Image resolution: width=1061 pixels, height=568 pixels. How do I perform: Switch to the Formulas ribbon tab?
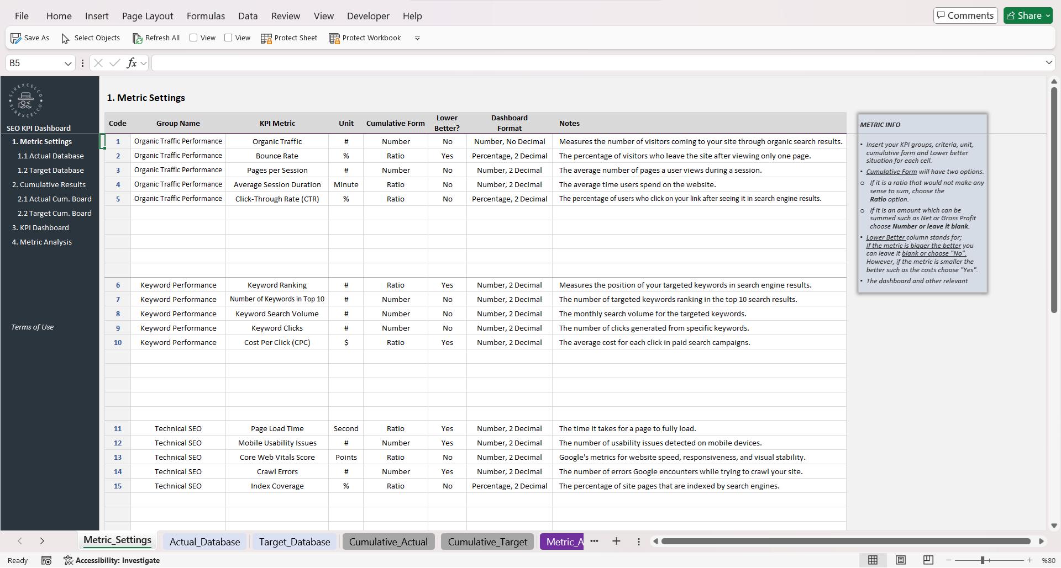click(x=205, y=16)
